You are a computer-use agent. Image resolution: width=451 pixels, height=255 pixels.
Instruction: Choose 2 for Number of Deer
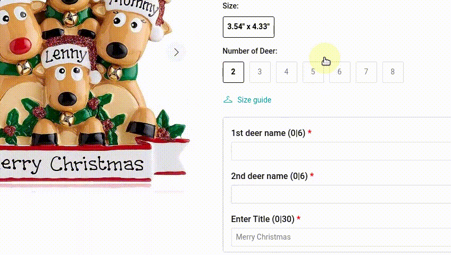233,72
